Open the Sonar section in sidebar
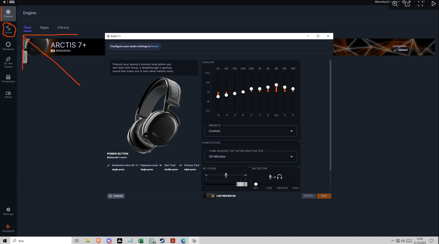 pos(8,30)
